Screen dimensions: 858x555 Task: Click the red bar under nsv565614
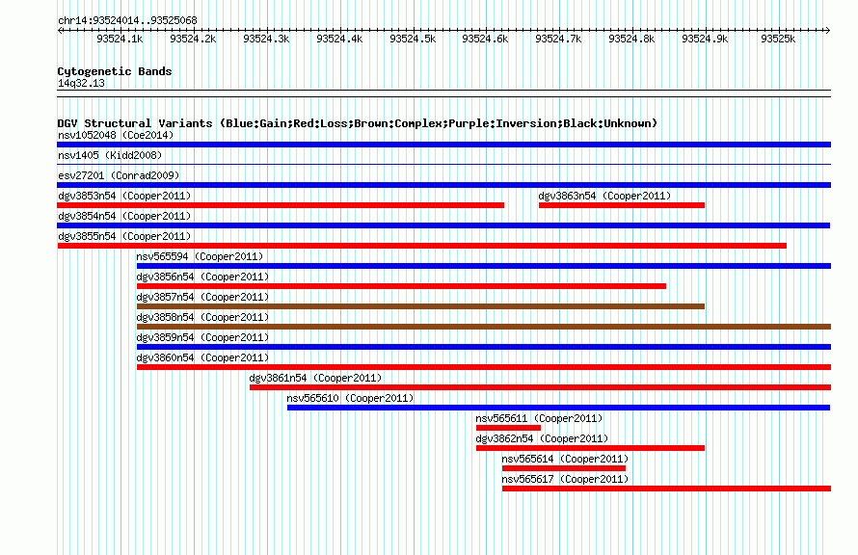click(564, 468)
